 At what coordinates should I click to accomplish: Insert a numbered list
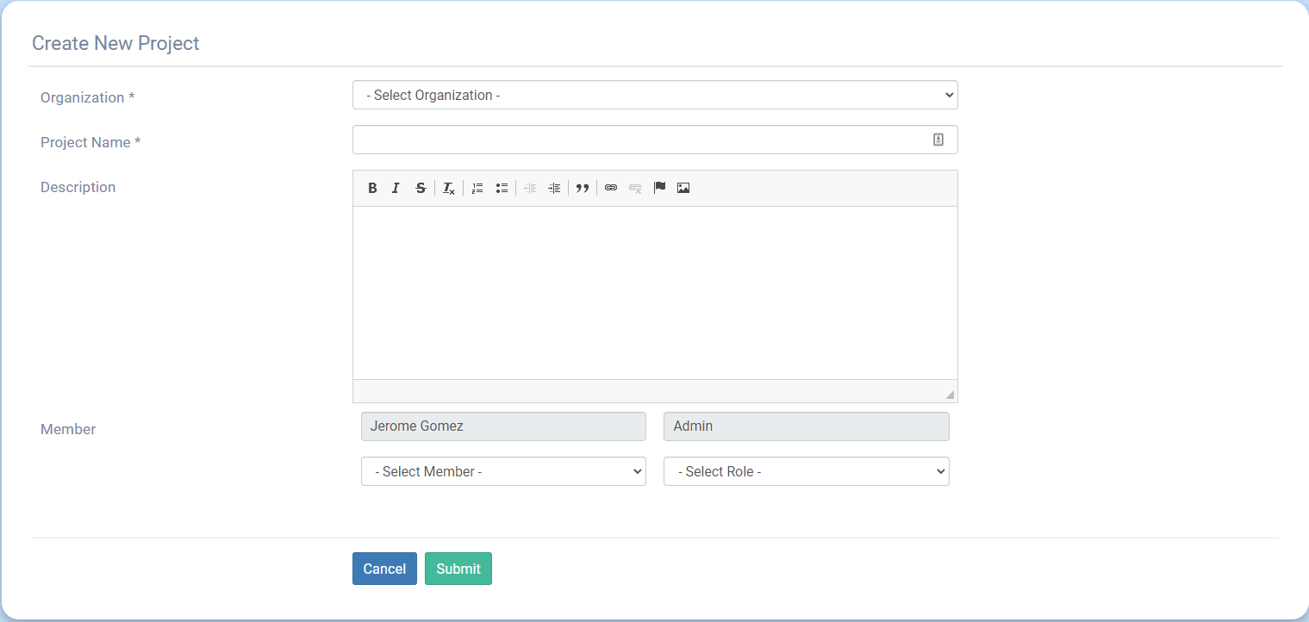(477, 188)
